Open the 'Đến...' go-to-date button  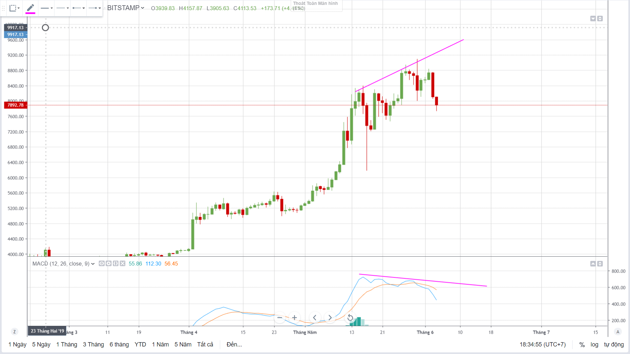tap(234, 344)
